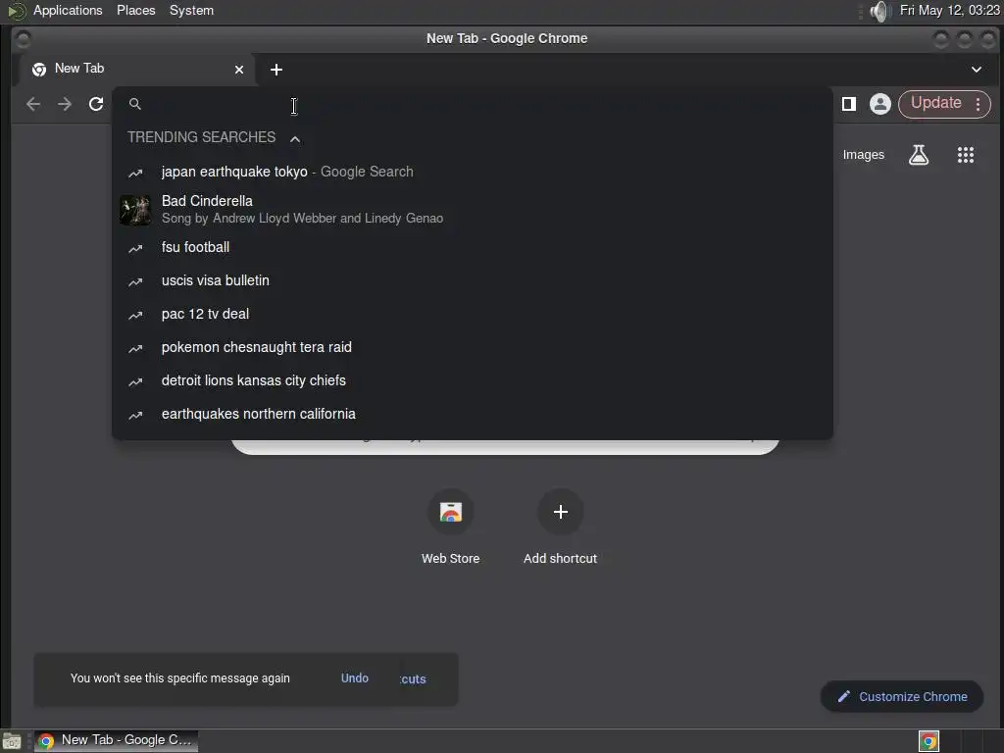Click the Web Store label

click(451, 558)
